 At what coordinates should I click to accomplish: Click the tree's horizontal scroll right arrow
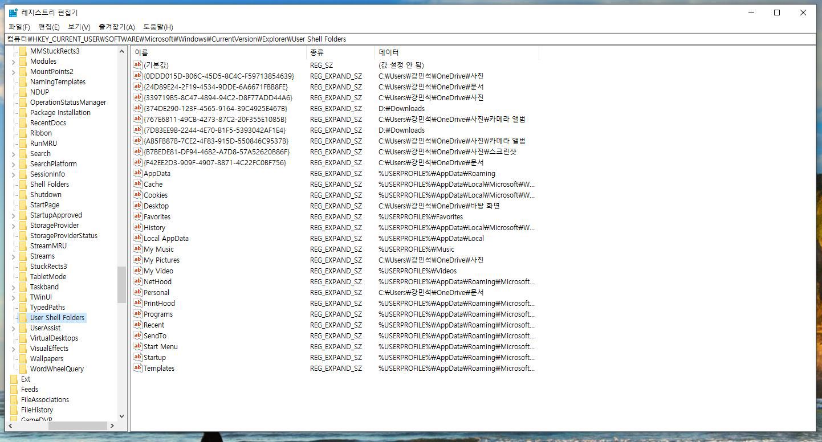[x=112, y=425]
